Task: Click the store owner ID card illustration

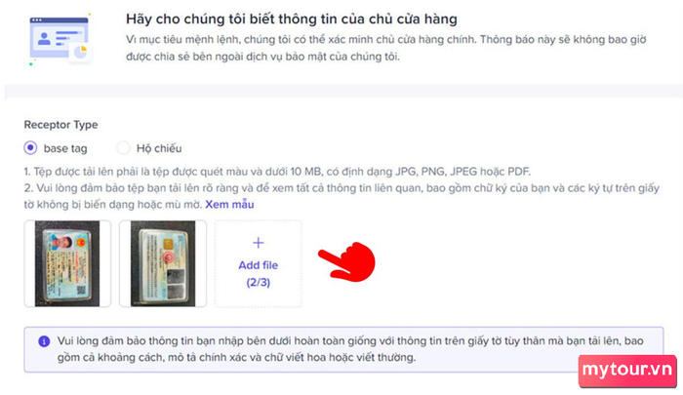Action: 60,40
